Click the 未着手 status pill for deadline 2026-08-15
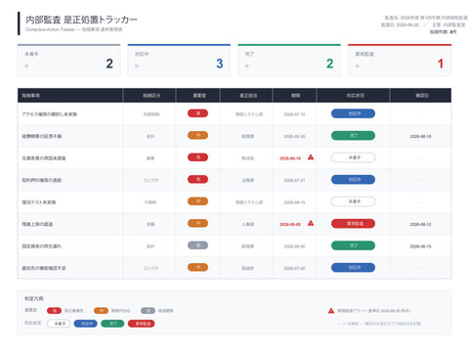 [353, 201]
